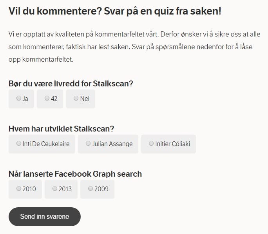The height and width of the screenshot is (234, 268).
Task: Choose the 'Julian Assange' radio circle
Action: 88,144
